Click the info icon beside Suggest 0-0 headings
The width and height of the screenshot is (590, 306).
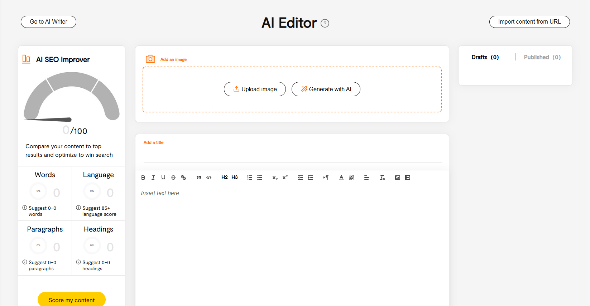tap(78, 262)
